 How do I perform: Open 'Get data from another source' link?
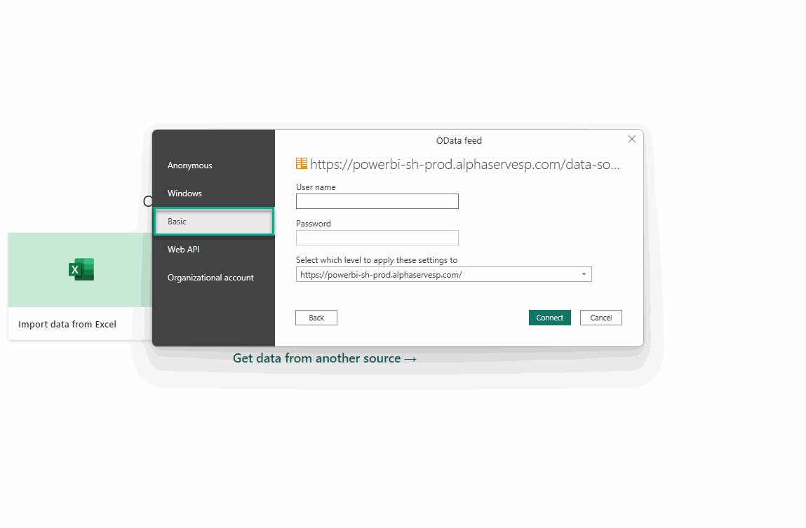coord(324,358)
